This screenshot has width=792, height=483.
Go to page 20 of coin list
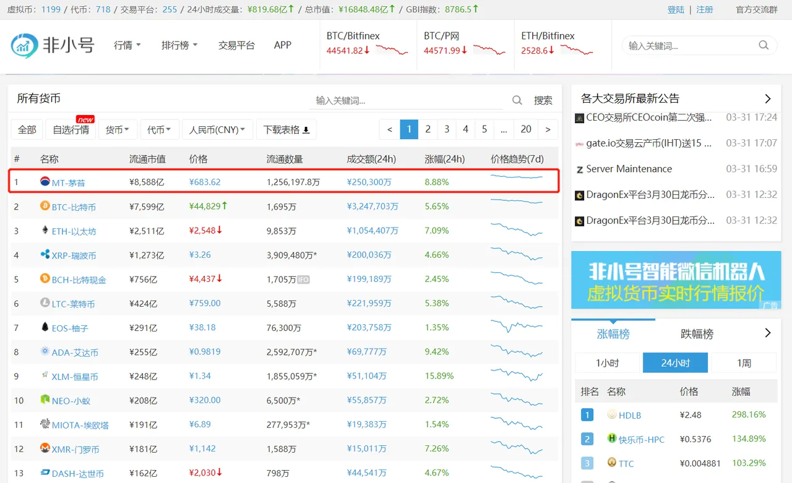526,129
